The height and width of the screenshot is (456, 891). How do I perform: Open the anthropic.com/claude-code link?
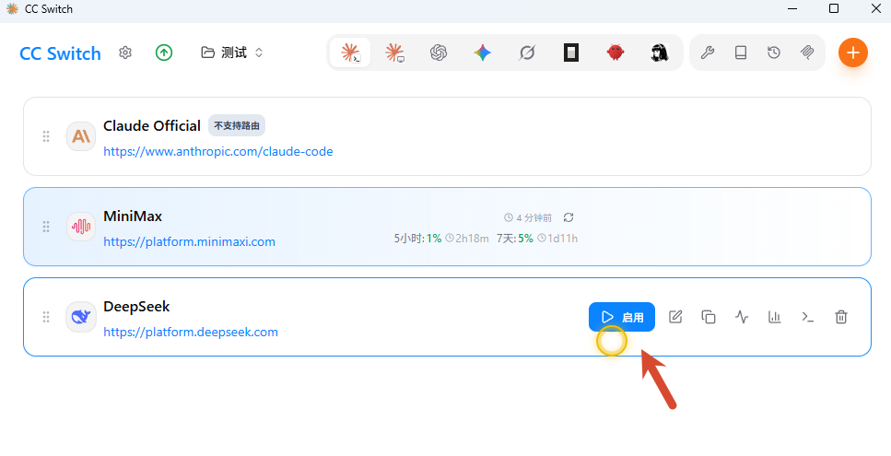pyautogui.click(x=218, y=152)
